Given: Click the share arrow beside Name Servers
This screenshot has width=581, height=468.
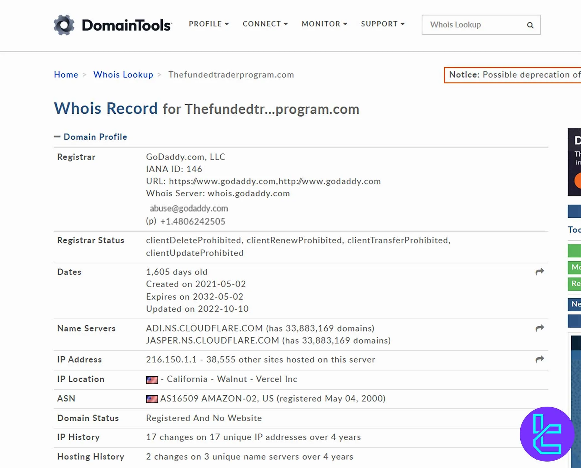Looking at the screenshot, I should (x=539, y=328).
